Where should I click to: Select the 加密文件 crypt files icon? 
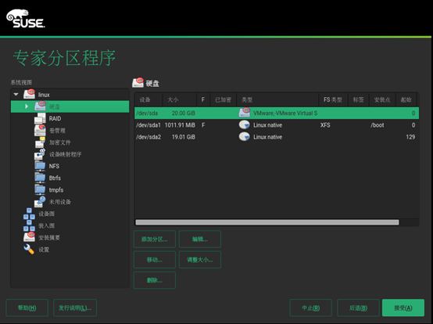40,142
